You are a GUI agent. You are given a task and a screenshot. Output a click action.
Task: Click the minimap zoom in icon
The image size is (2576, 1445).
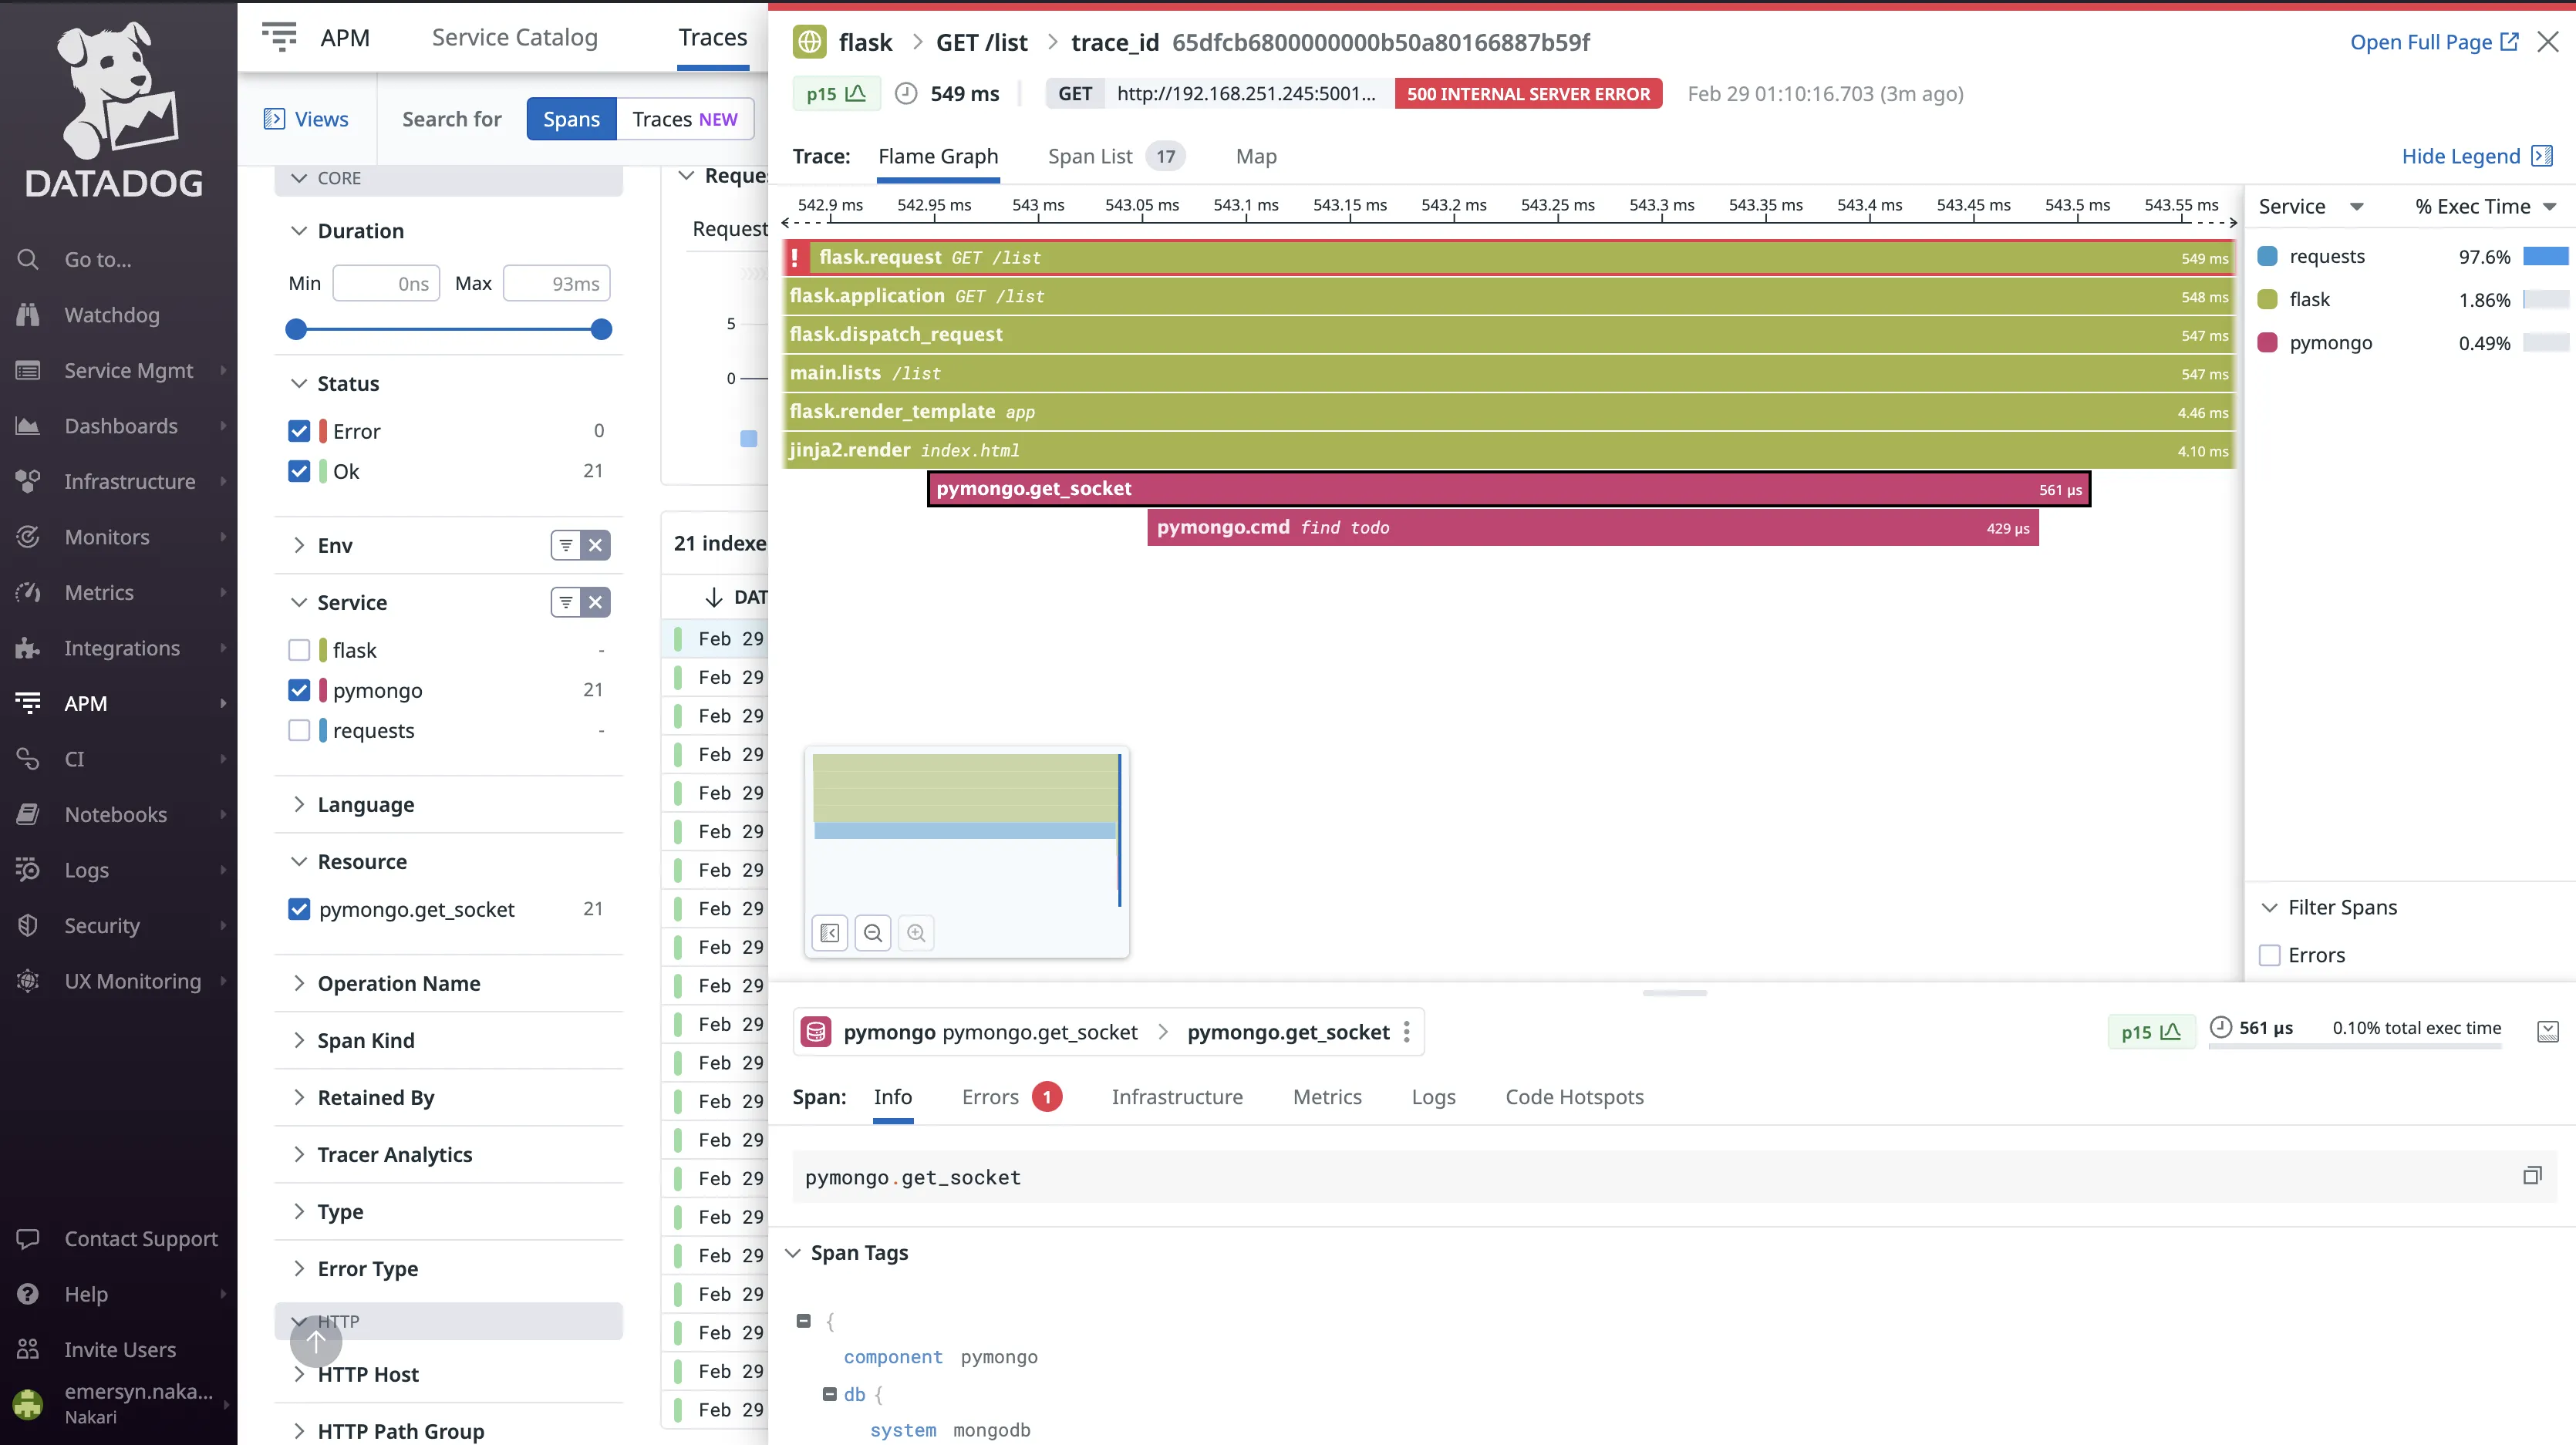tap(916, 933)
